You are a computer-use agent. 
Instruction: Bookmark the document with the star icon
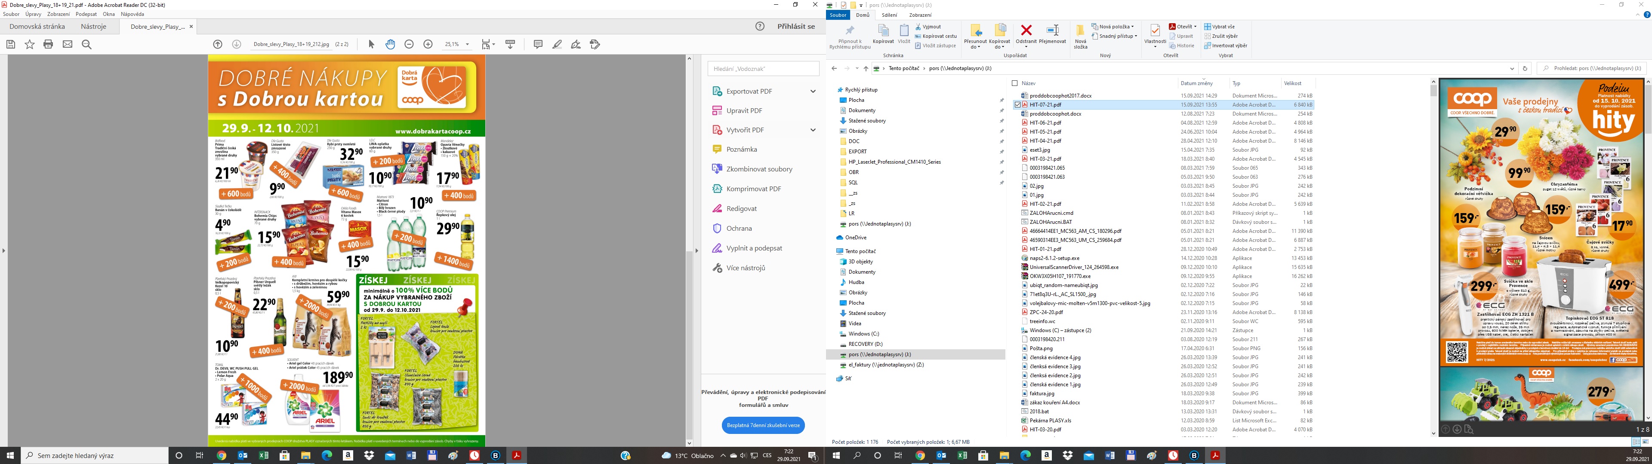(30, 44)
